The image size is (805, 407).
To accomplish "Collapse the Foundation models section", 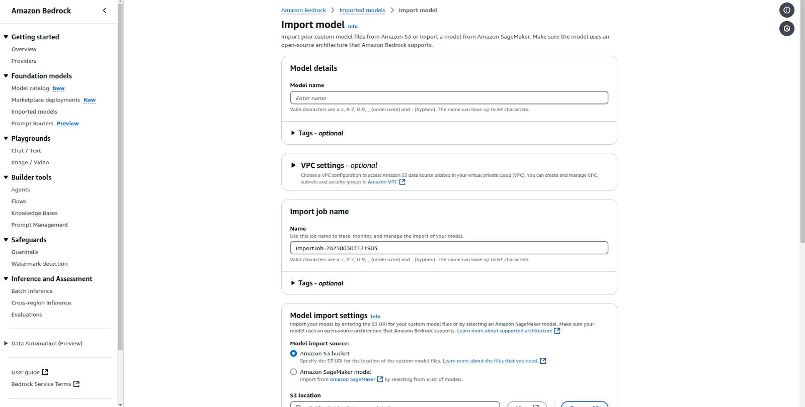I will click(6, 76).
